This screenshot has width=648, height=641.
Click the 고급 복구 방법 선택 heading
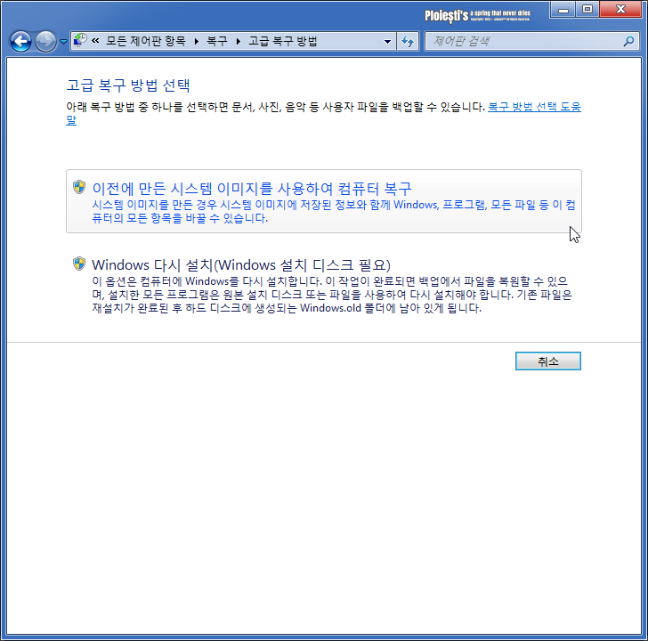pyautogui.click(x=128, y=85)
